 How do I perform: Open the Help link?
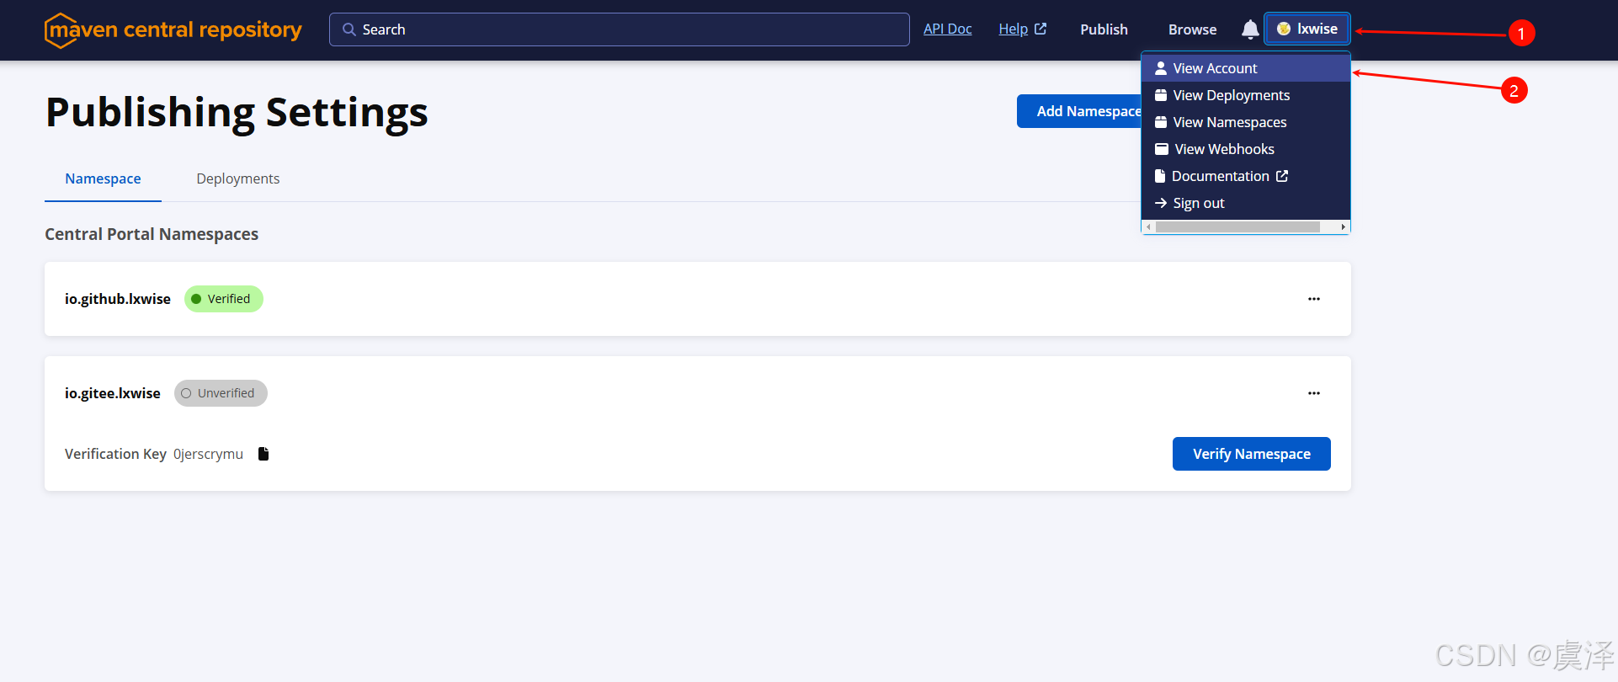(1013, 29)
